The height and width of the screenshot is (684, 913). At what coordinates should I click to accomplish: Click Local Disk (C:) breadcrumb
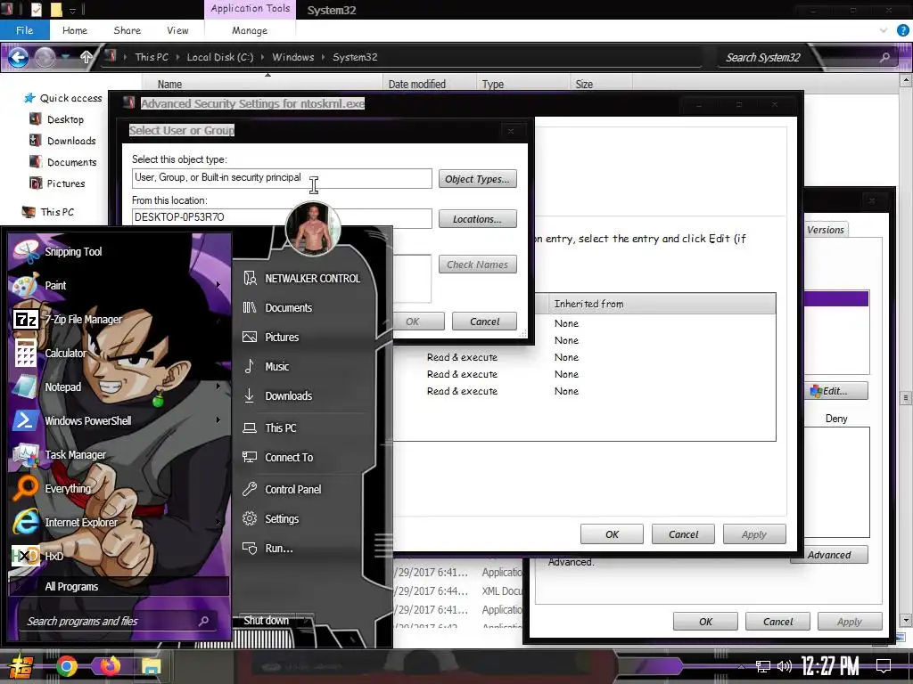tap(220, 57)
